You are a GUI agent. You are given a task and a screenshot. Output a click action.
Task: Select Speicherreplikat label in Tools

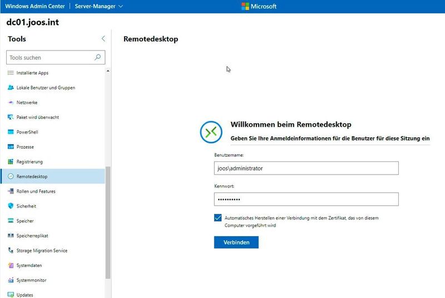(32, 236)
